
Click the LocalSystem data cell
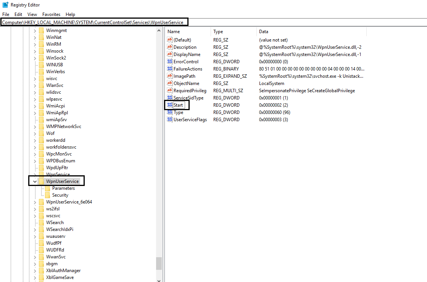coord(272,83)
